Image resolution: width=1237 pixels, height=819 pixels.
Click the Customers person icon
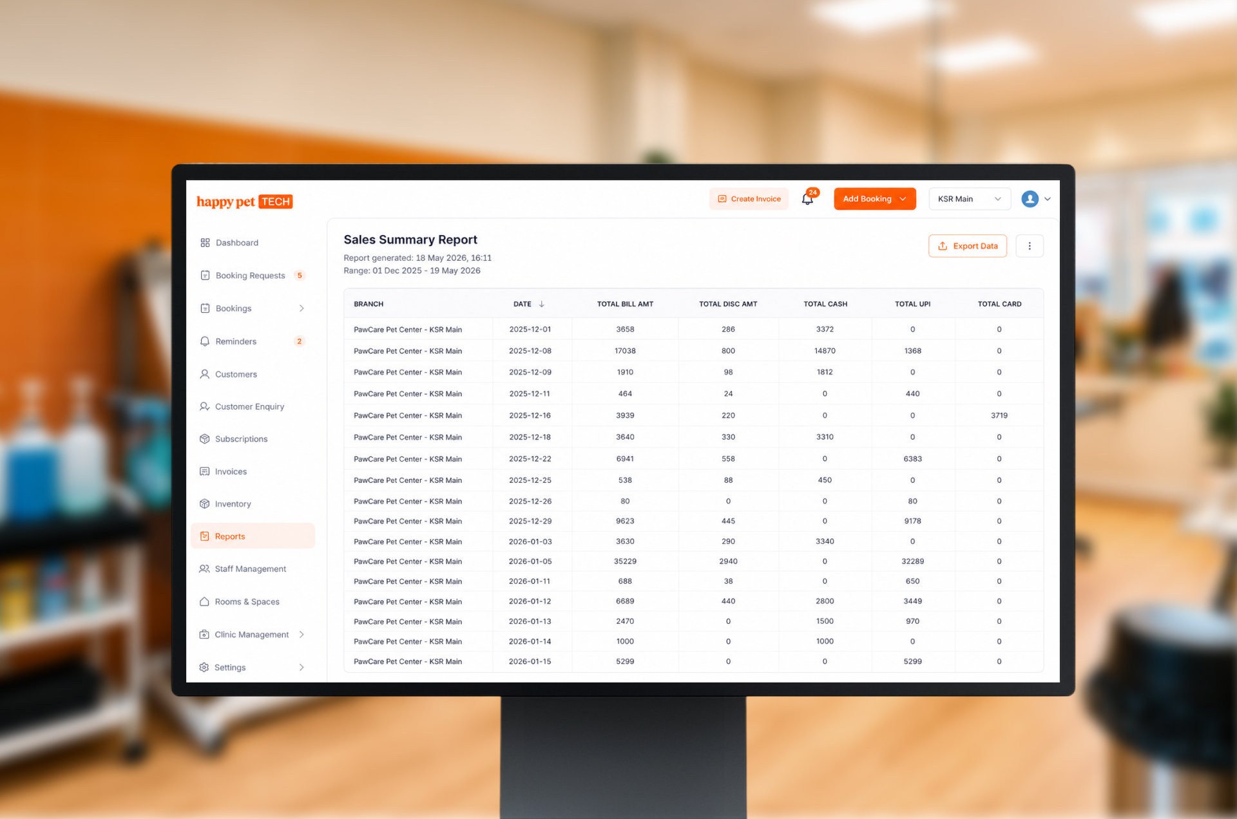[x=205, y=374]
